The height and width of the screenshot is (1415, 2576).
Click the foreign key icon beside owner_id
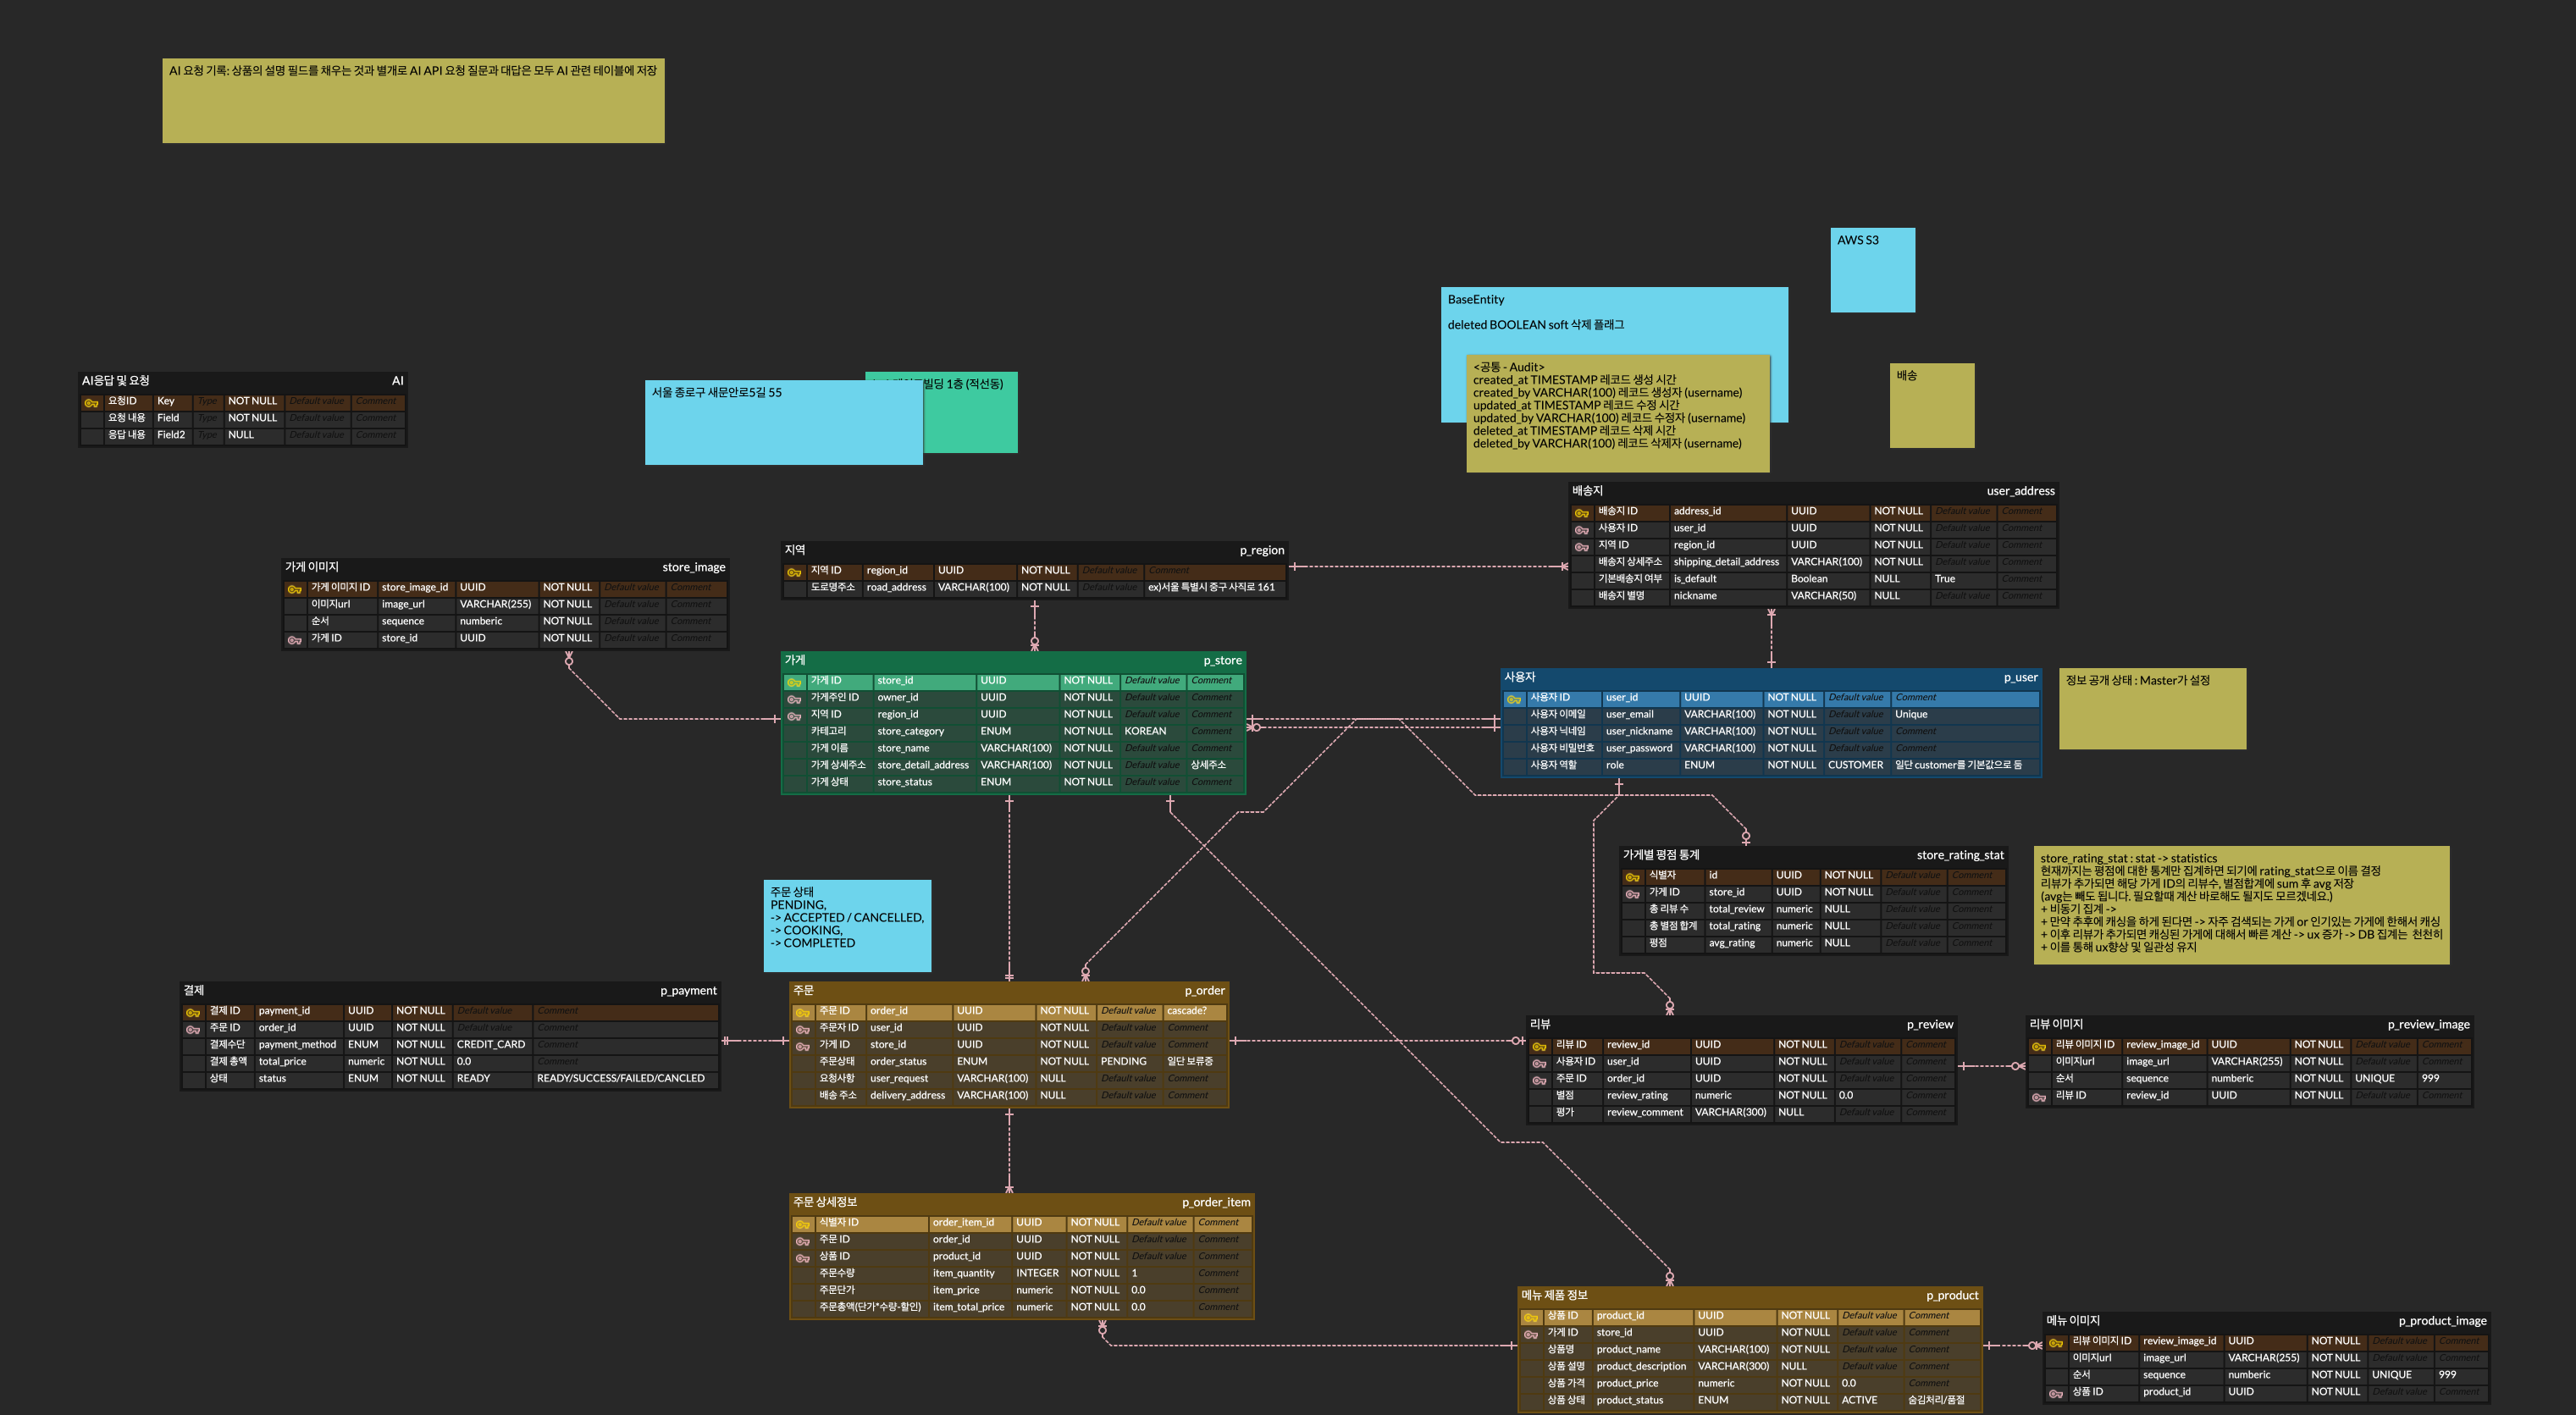pyautogui.click(x=794, y=699)
